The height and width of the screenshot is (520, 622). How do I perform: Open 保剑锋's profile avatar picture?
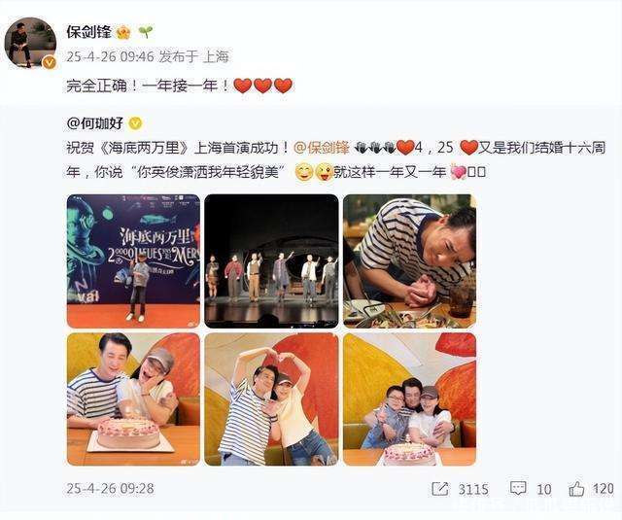30,43
